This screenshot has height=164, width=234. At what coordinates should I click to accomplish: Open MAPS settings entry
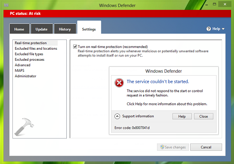click(20, 71)
